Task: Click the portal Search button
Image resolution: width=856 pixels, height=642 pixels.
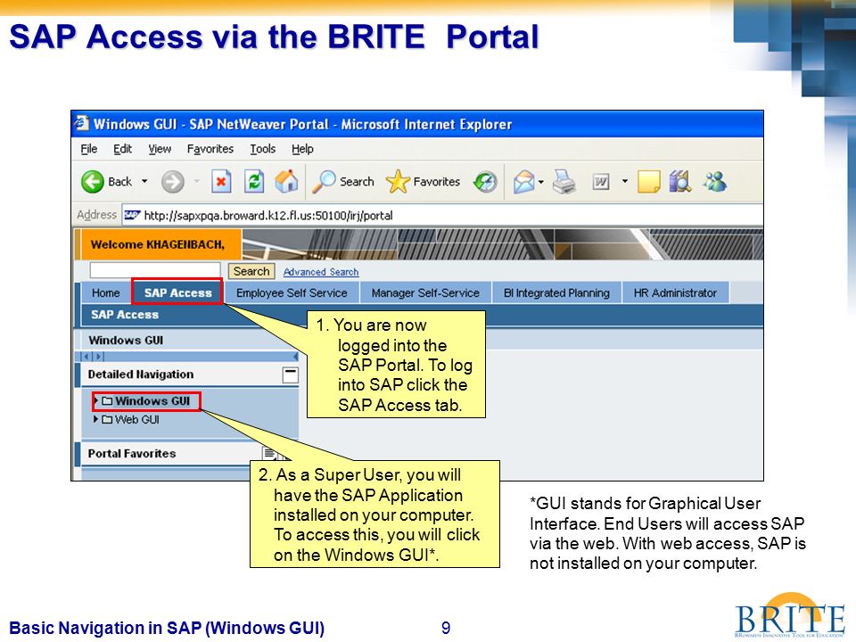Action: (x=251, y=271)
